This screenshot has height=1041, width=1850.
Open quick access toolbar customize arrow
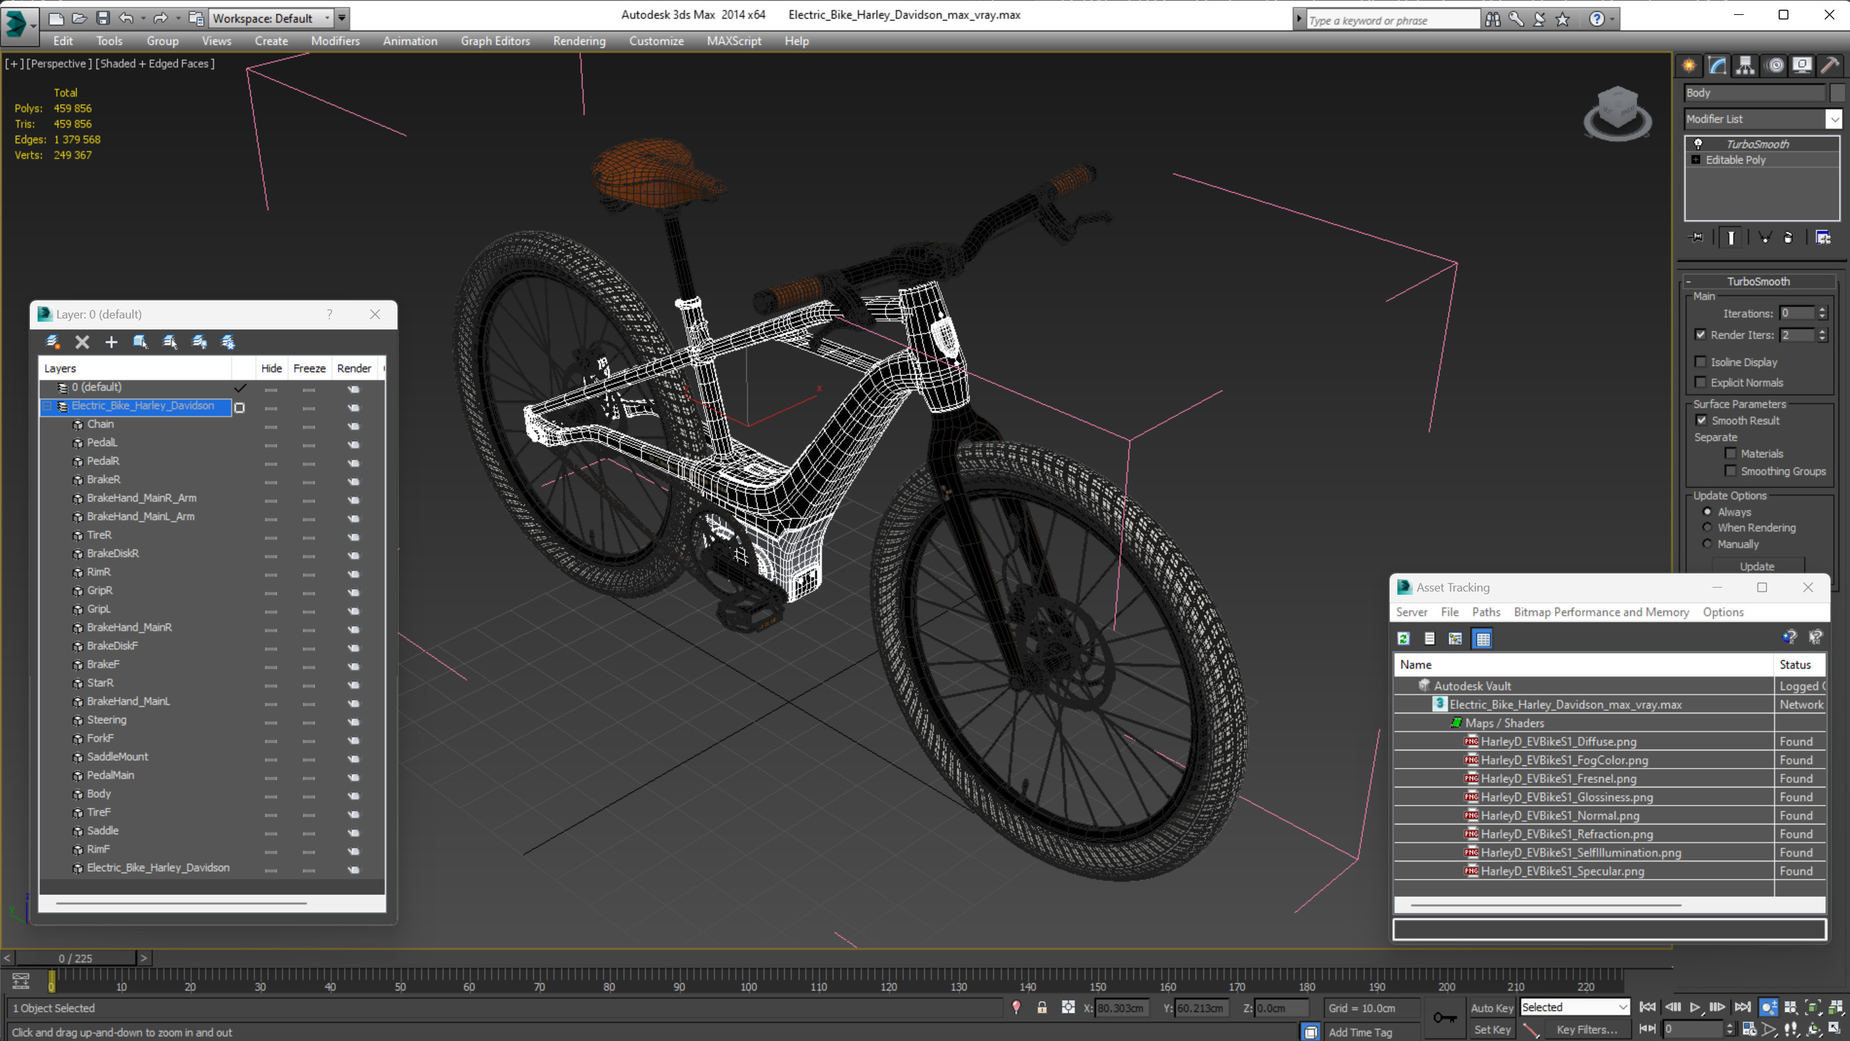[342, 18]
